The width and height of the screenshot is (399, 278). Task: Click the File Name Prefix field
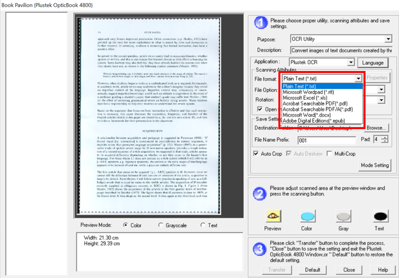point(327,140)
